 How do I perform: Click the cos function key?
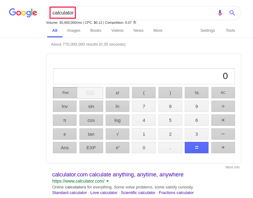[91, 120]
